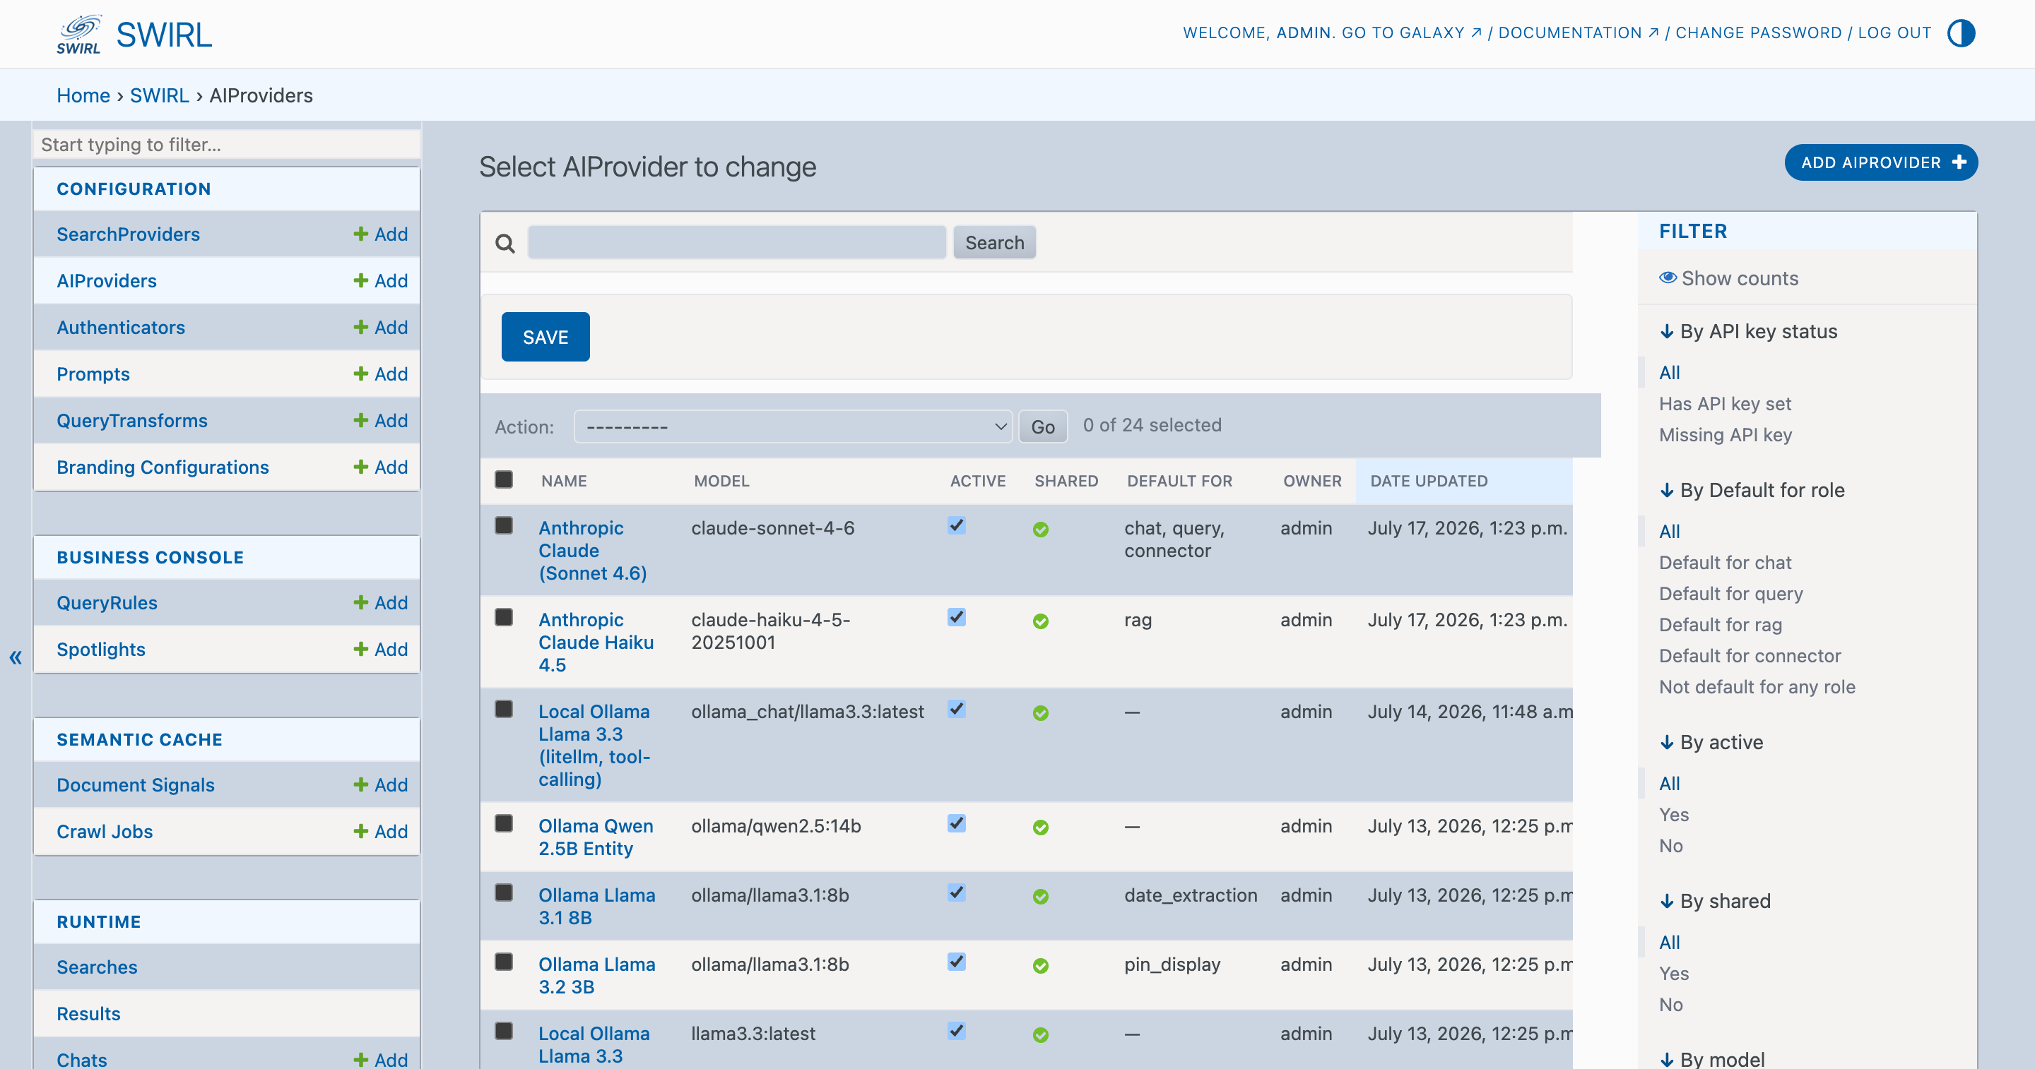Image resolution: width=2035 pixels, height=1069 pixels.
Task: Collapse the By shared filter
Action: pos(1715,901)
